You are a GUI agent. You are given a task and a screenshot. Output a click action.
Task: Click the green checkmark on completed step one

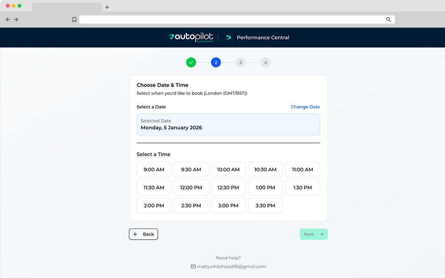(191, 62)
